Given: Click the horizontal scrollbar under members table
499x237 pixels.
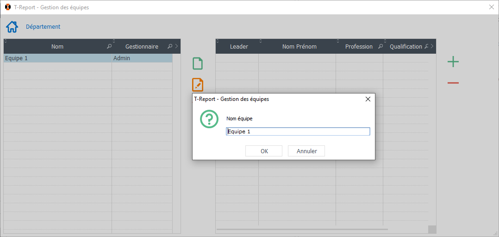Looking at the screenshot, I should pyautogui.click(x=302, y=229).
